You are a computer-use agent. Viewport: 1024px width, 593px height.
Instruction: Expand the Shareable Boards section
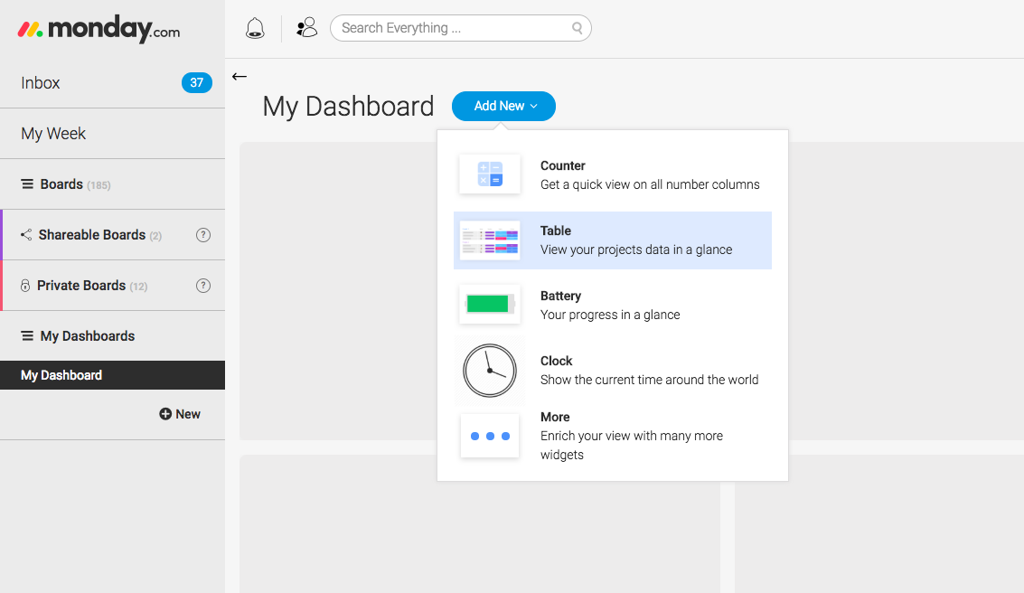click(112, 235)
